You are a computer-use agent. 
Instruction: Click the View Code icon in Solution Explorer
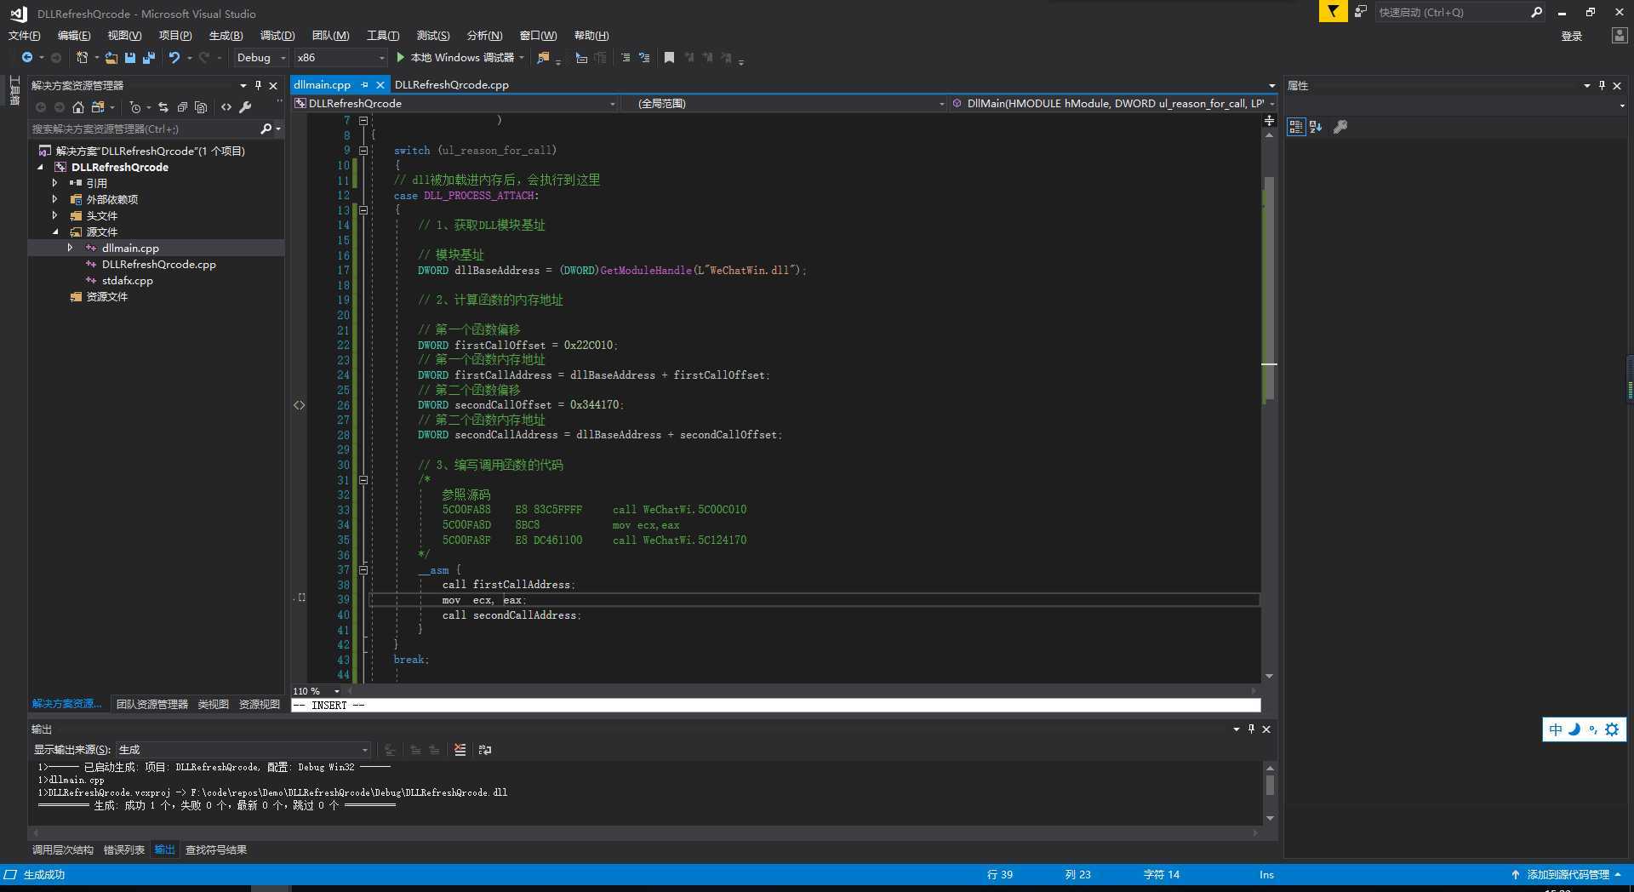coord(226,107)
